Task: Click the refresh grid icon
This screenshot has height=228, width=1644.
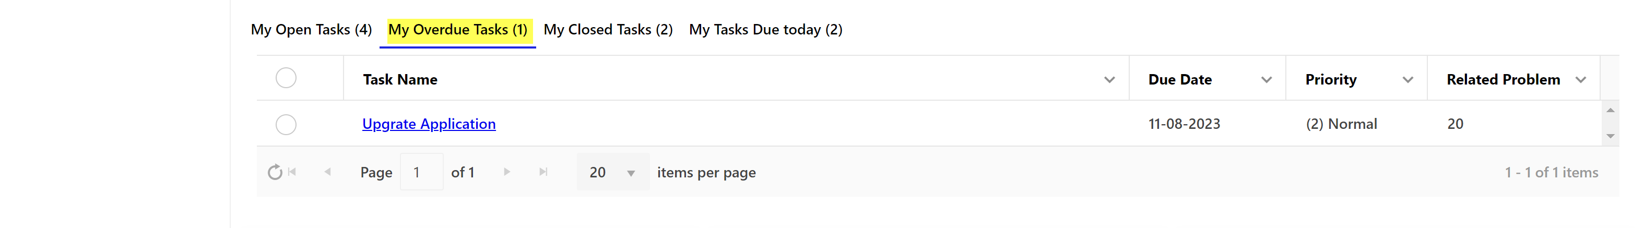Action: [275, 173]
